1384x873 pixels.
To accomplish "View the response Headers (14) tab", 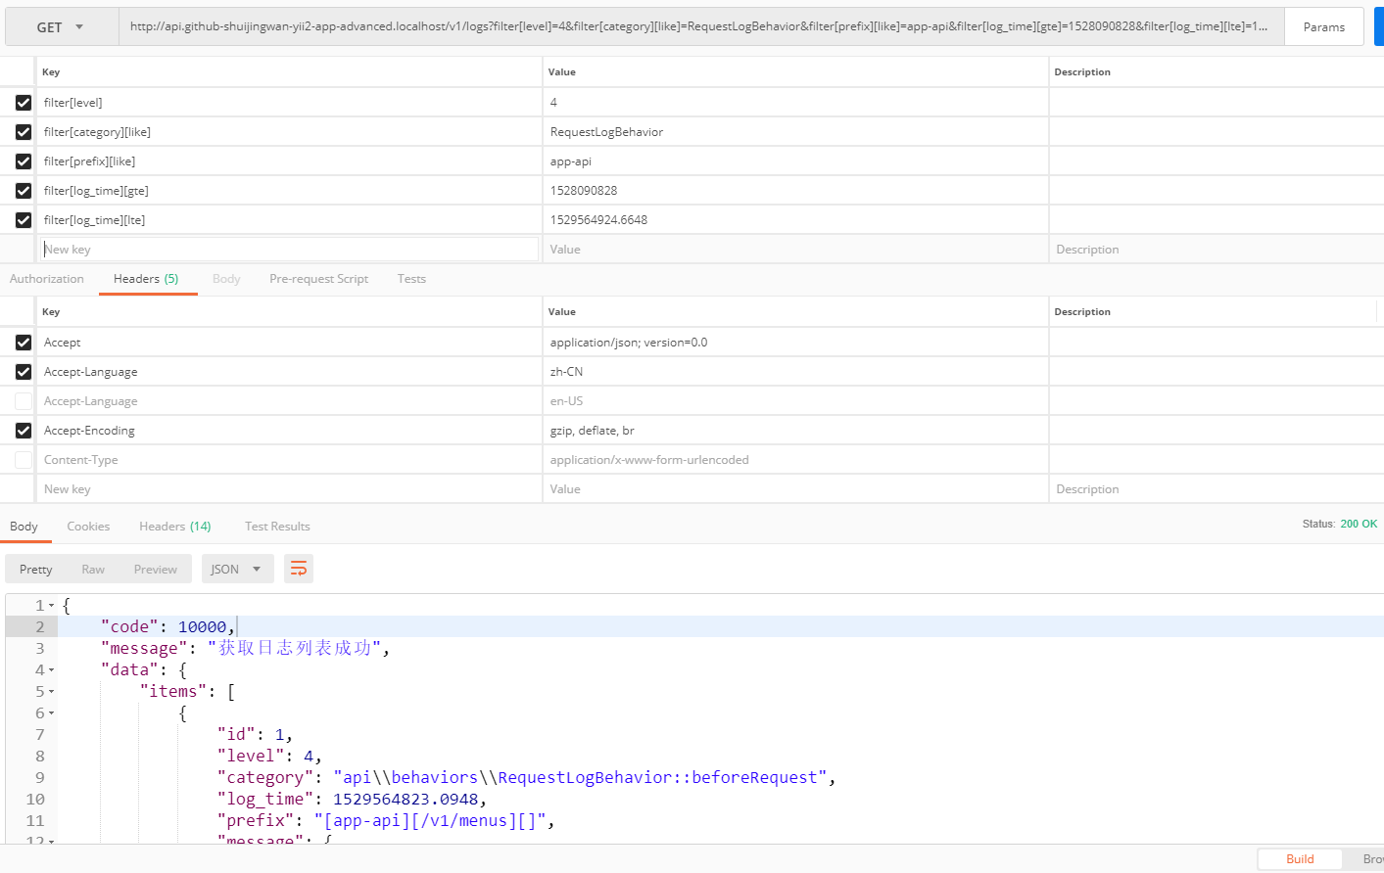I will [x=174, y=527].
